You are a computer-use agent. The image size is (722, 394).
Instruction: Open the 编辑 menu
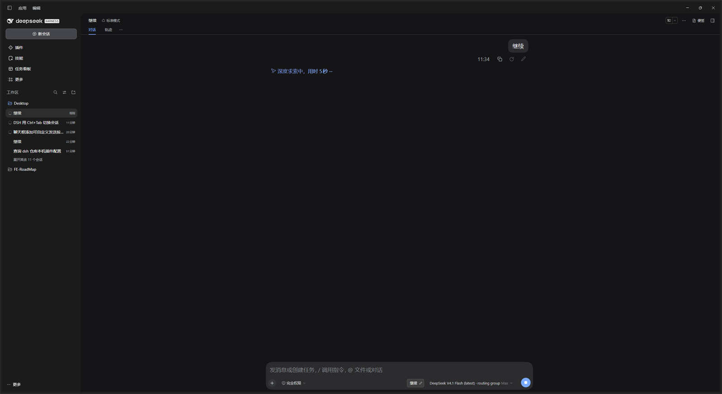point(37,8)
